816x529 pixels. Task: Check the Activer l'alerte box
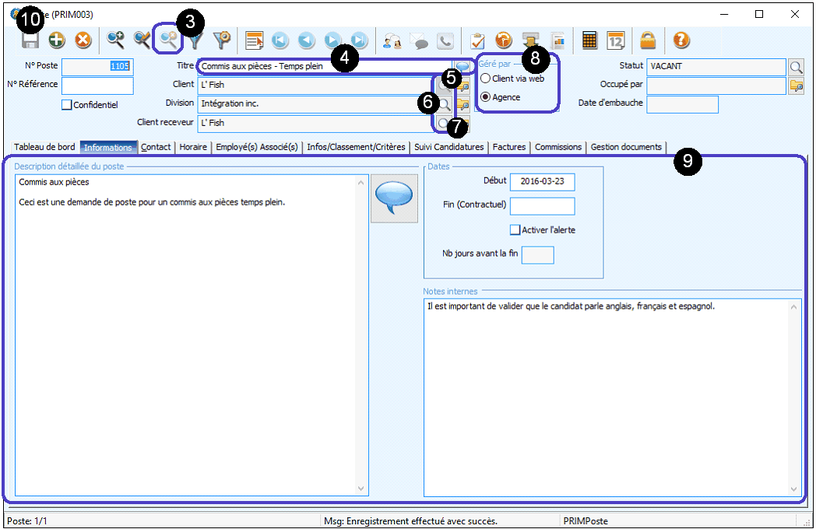515,230
